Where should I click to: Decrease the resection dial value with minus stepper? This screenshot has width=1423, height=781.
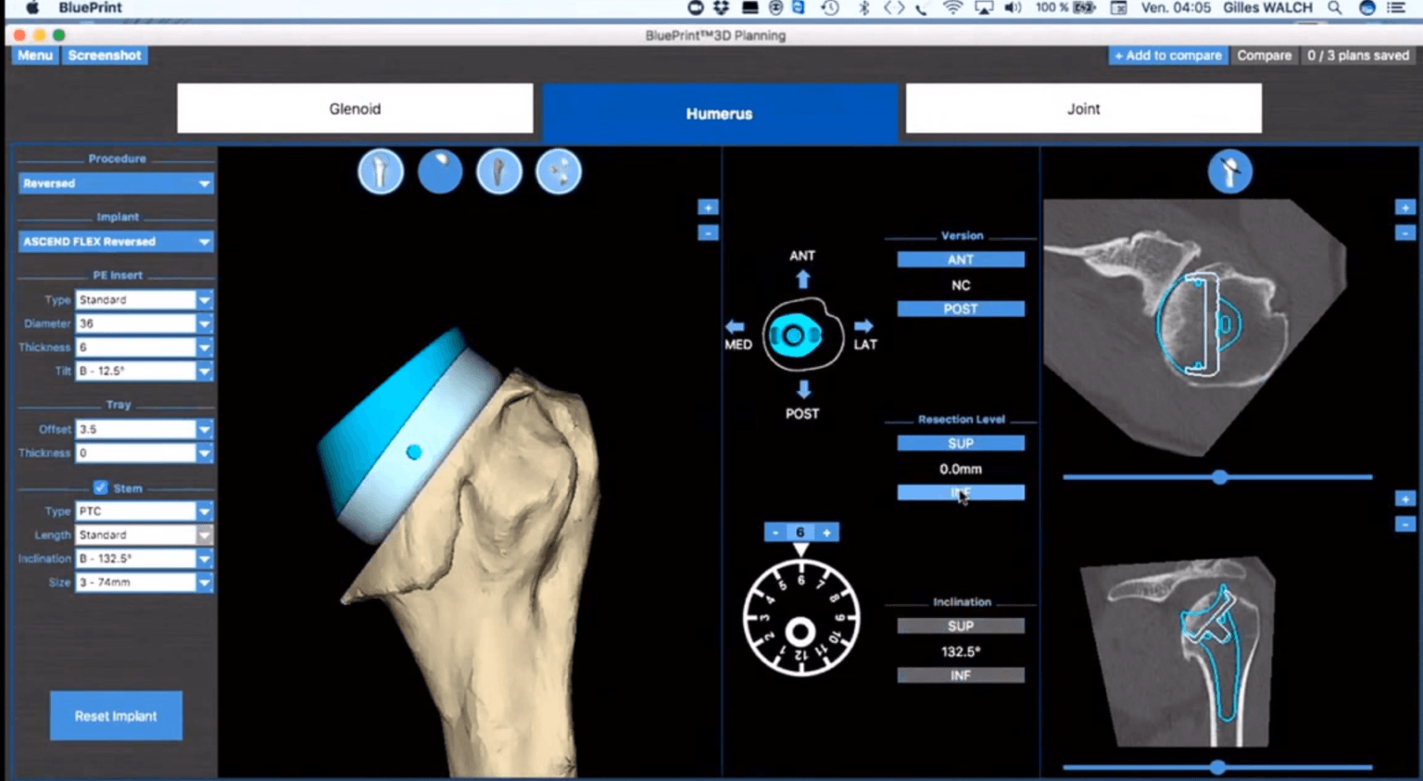[775, 532]
